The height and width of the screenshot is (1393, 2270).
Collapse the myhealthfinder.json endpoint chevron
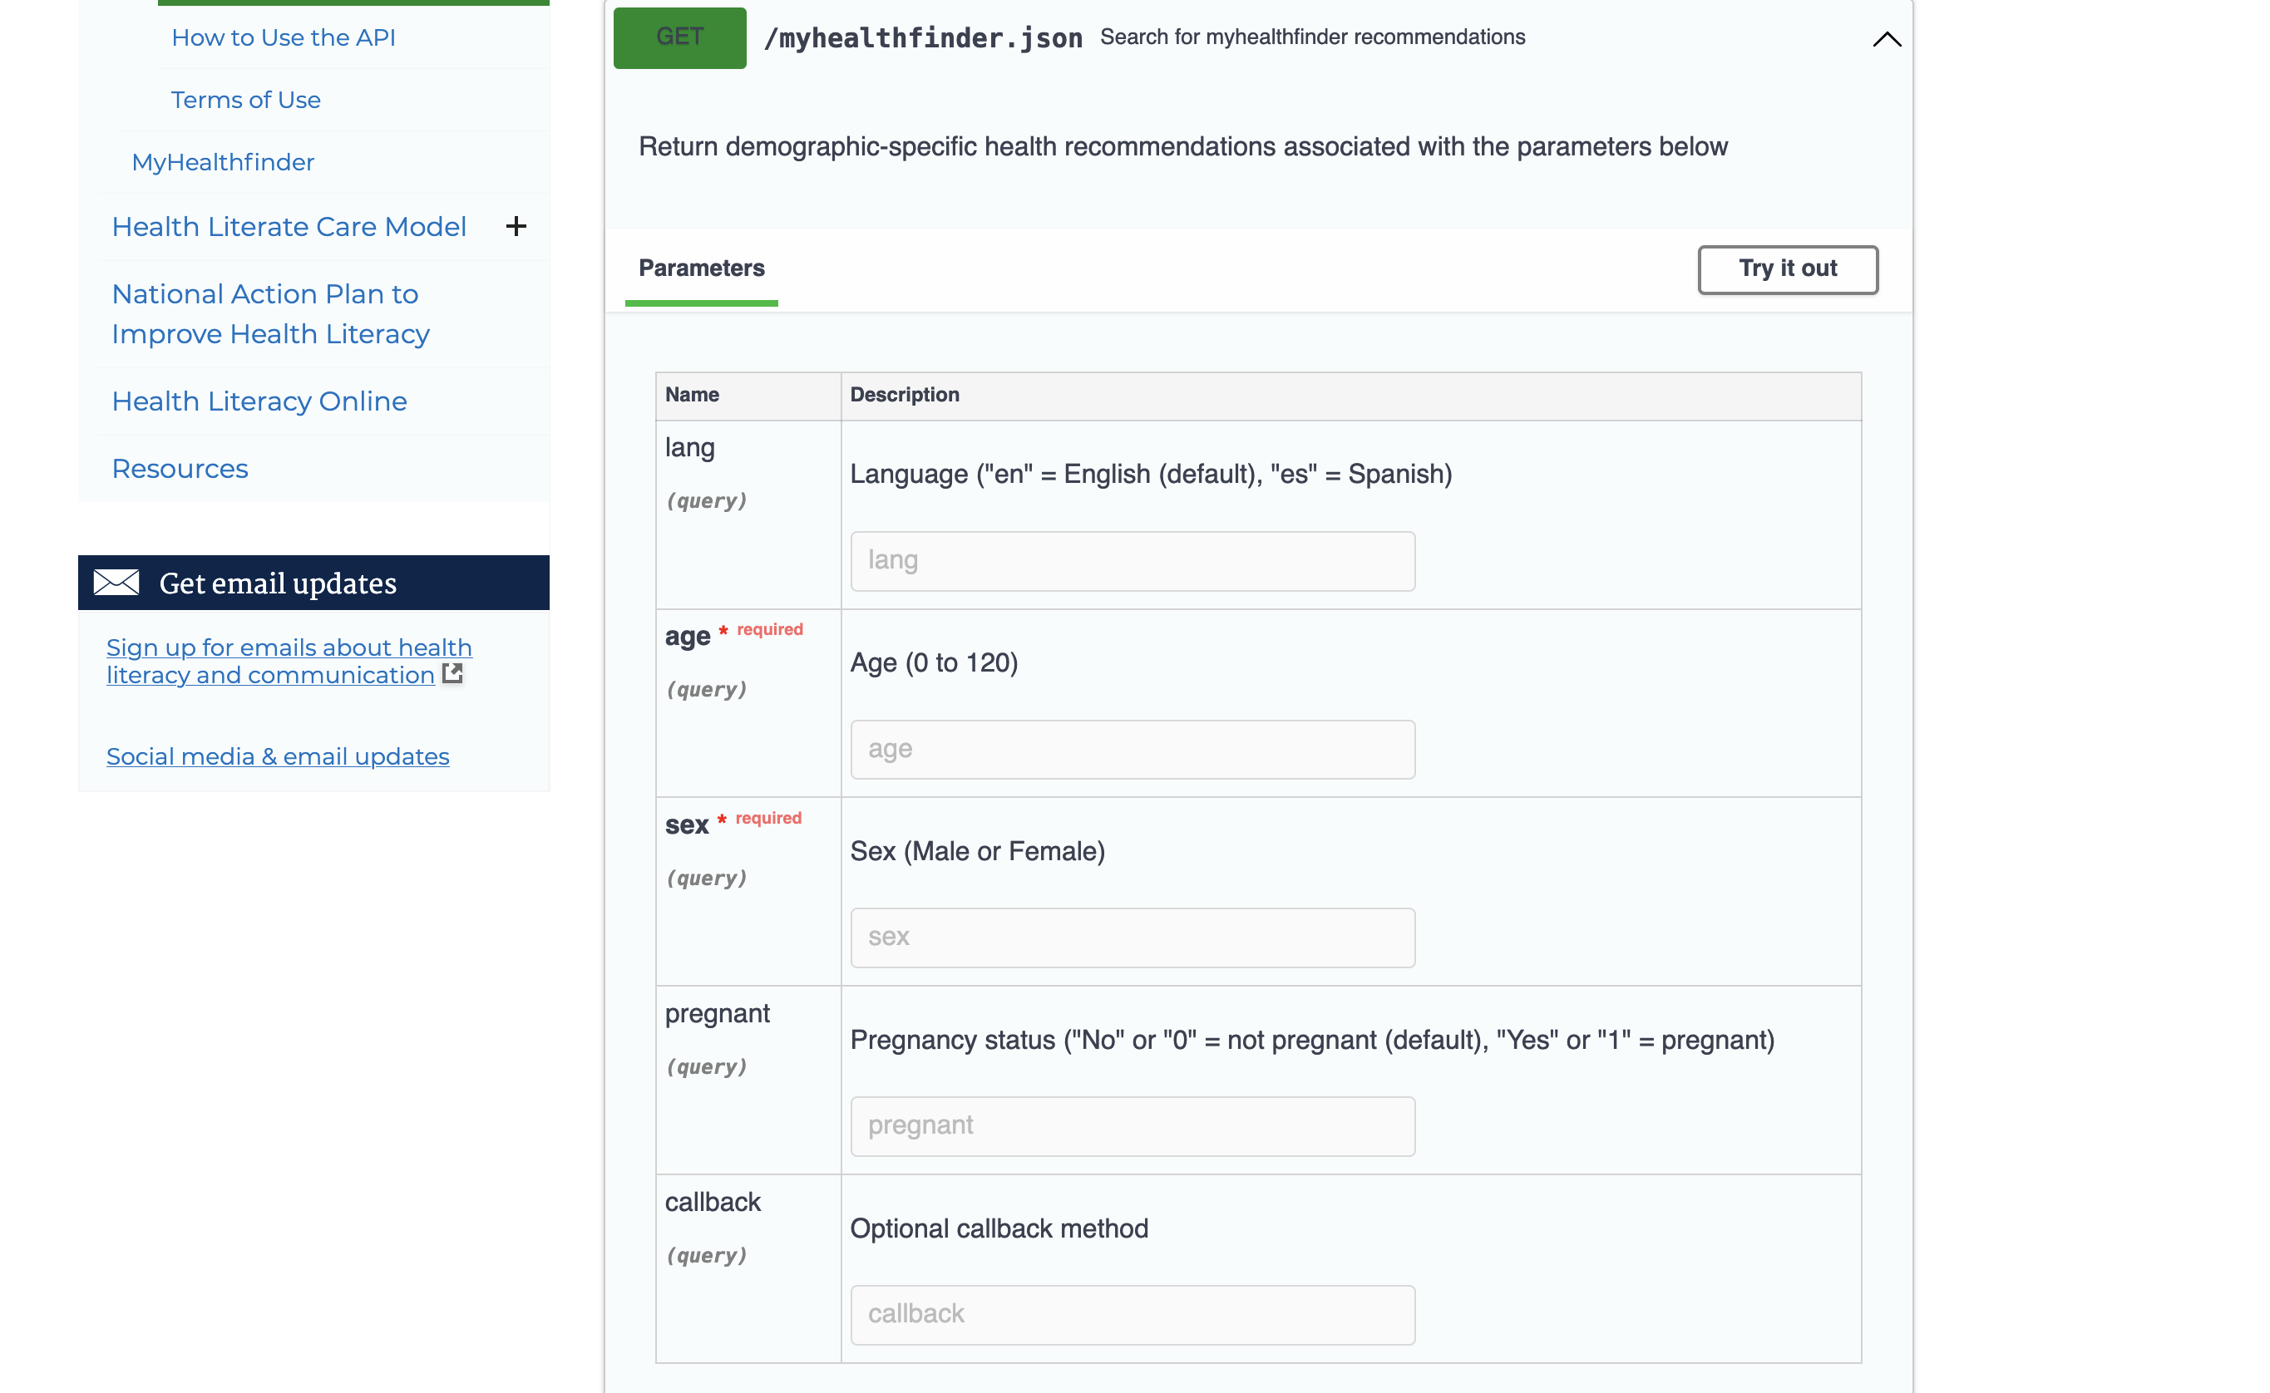point(1886,39)
